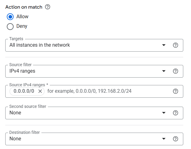
Task: Open the Source filter dropdown arrow
Action: click(x=164, y=71)
